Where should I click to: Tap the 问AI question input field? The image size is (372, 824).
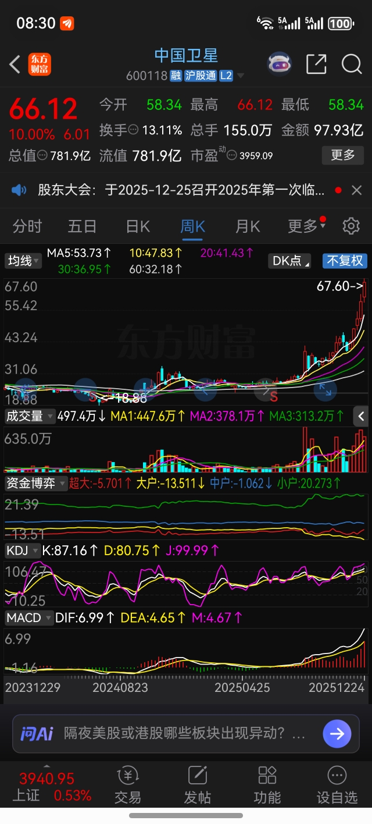[x=185, y=734]
